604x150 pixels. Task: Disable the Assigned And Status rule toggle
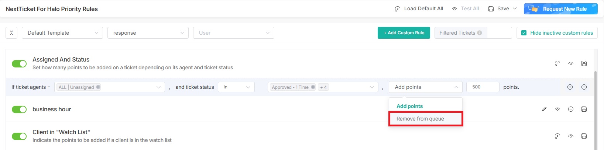19,64
